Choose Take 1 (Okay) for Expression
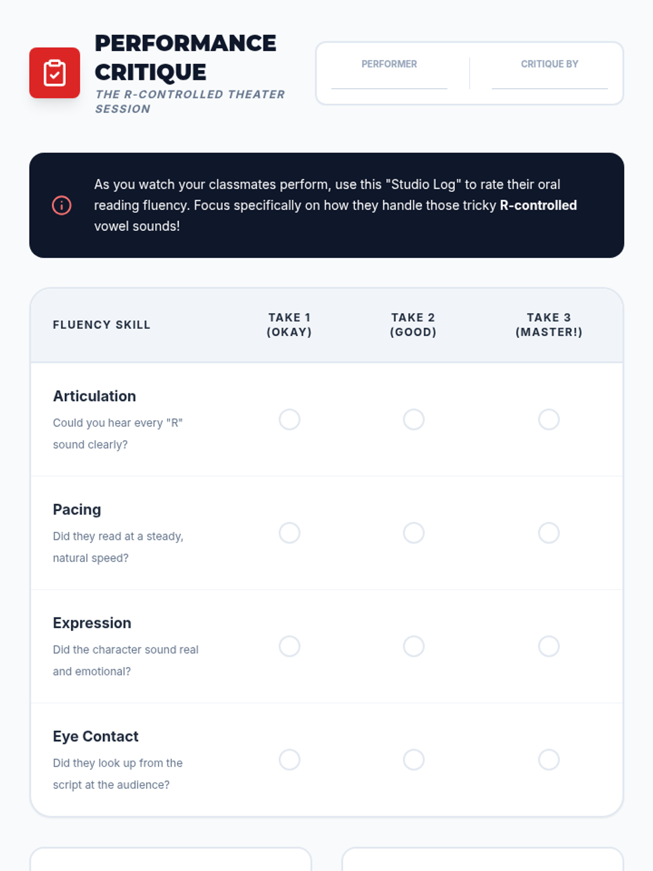Image resolution: width=653 pixels, height=871 pixels. tap(289, 646)
